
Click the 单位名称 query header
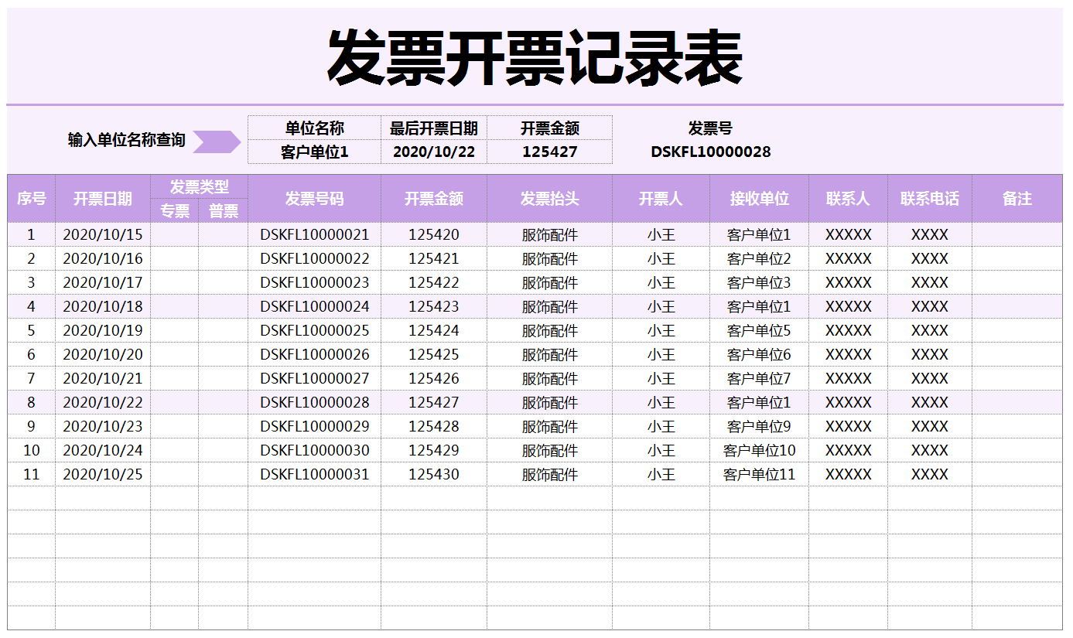[314, 128]
